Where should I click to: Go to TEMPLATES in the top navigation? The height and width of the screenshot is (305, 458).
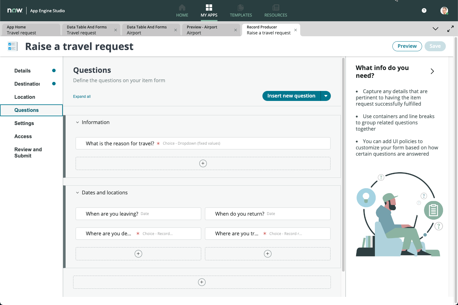241,11
